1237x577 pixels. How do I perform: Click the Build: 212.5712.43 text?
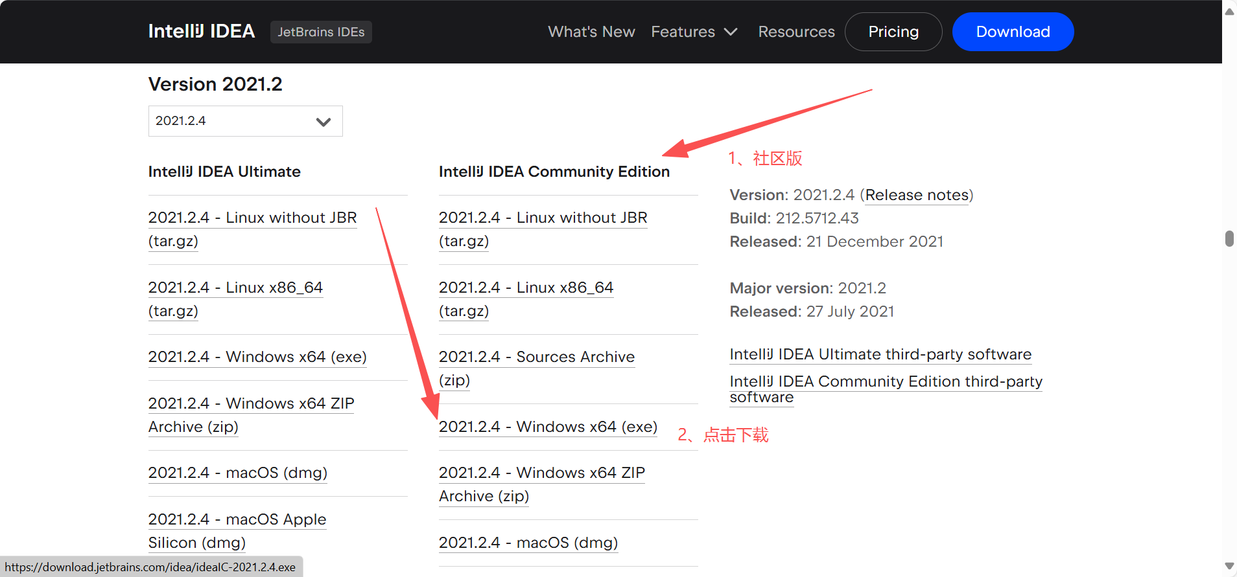pyautogui.click(x=794, y=218)
